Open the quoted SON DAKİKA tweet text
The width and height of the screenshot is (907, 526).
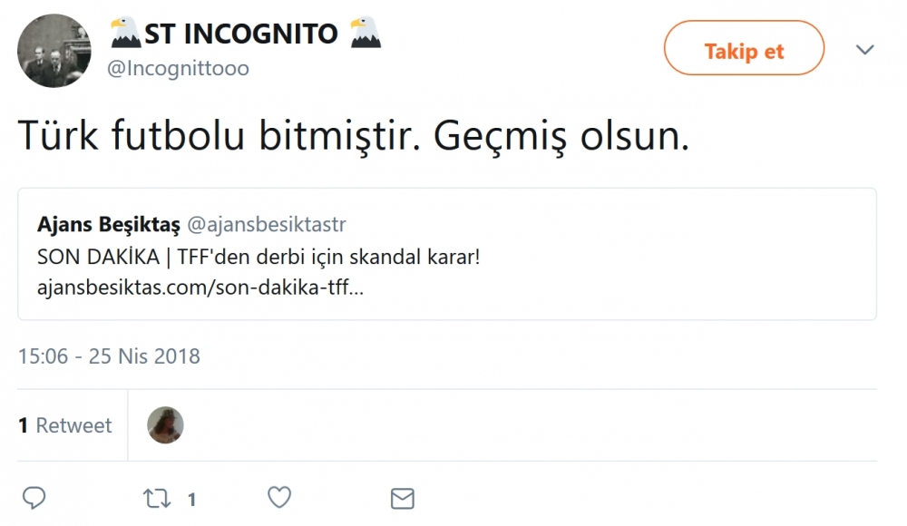tap(258, 257)
